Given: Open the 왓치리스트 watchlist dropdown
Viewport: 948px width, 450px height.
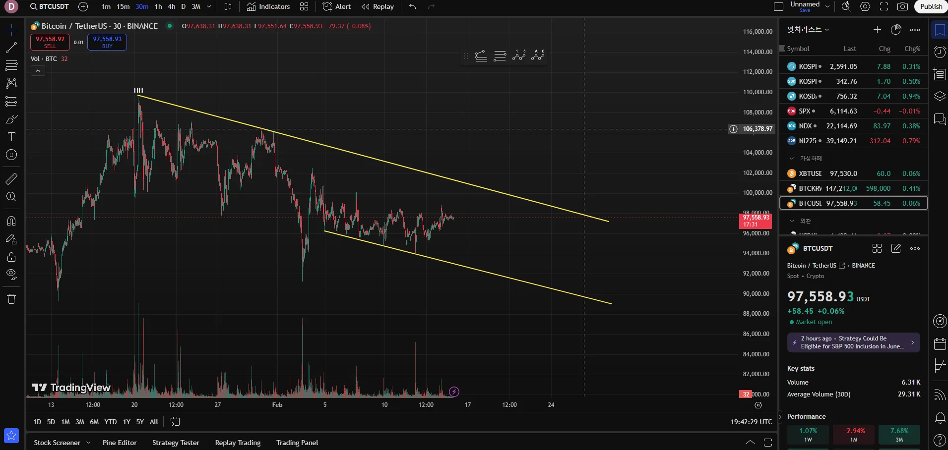Looking at the screenshot, I should [808, 30].
